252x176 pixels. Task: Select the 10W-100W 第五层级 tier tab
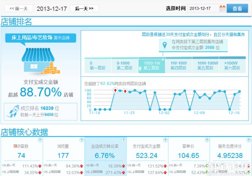click(x=205, y=66)
